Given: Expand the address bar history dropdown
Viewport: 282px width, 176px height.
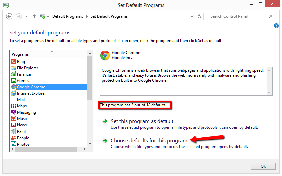Looking at the screenshot, I should 192,16.
